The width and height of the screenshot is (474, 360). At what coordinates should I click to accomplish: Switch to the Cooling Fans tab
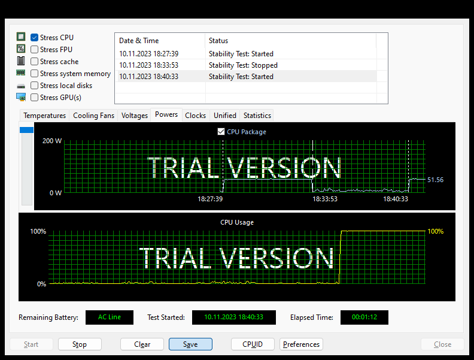(94, 116)
